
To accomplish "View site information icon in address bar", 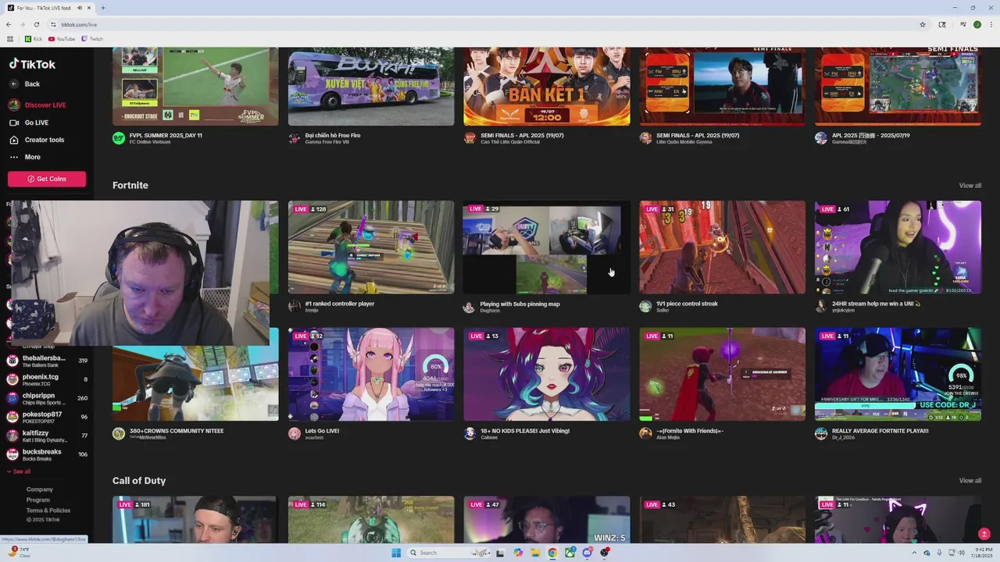I will pyautogui.click(x=54, y=24).
